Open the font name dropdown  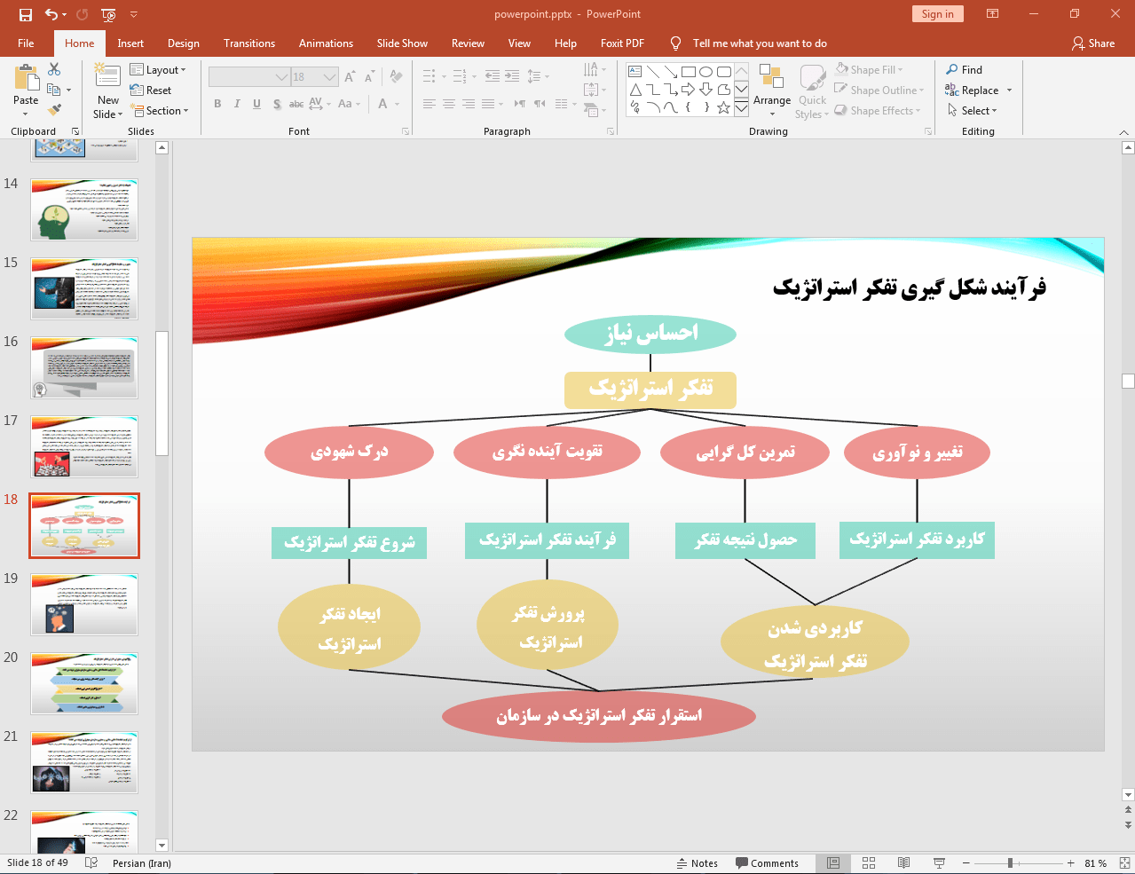pyautogui.click(x=281, y=77)
